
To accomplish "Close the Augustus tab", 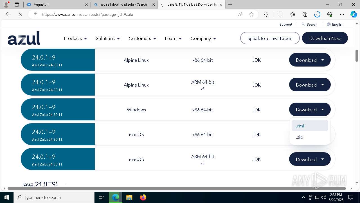I will tap(87, 5).
